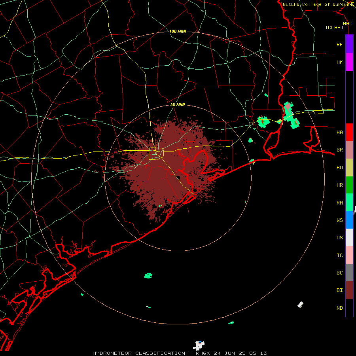Click the DS legend label

[340, 238]
